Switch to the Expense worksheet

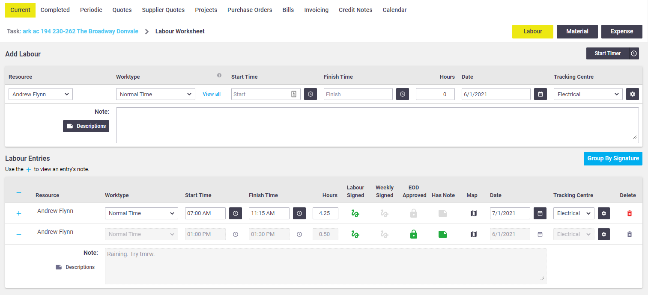(x=622, y=32)
